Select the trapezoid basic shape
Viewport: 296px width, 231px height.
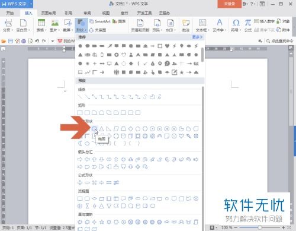[x=123, y=129]
